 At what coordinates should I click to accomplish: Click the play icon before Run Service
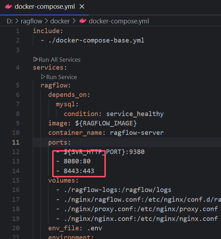pos(43,77)
